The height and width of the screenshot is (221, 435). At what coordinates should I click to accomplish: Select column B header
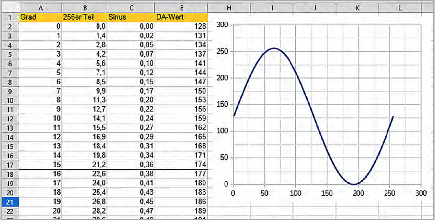pyautogui.click(x=84, y=8)
